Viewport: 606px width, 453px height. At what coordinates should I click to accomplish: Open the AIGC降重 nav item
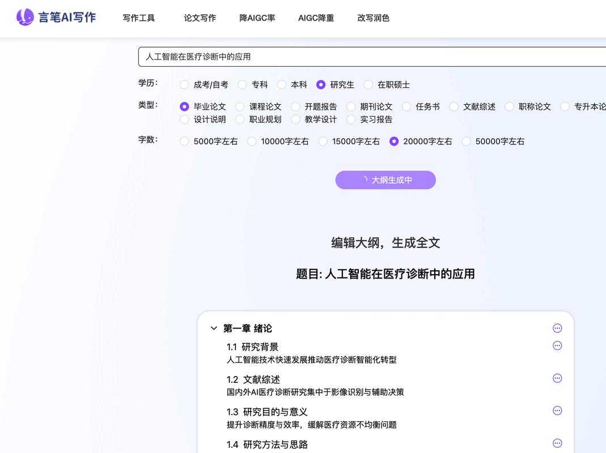point(316,18)
